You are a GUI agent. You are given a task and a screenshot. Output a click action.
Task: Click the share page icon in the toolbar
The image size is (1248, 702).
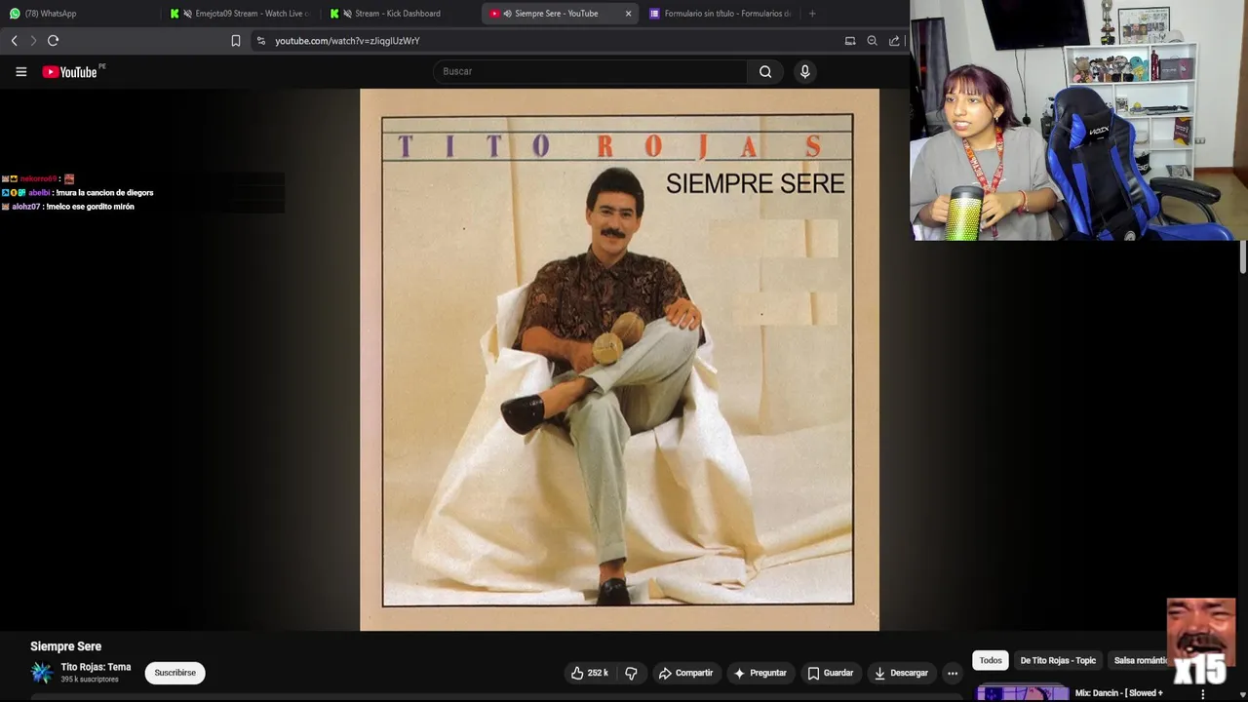[894, 41]
